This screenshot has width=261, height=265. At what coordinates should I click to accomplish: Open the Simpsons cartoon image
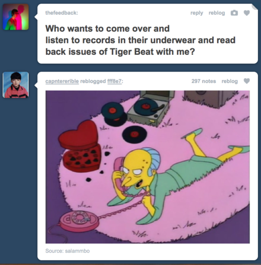[x=148, y=167]
